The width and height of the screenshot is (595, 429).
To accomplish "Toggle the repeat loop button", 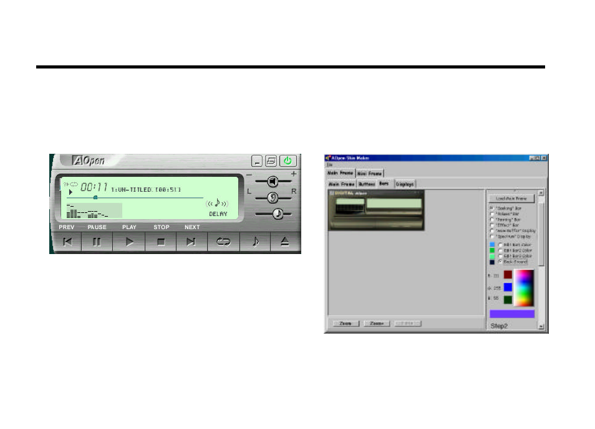I will pos(223,242).
